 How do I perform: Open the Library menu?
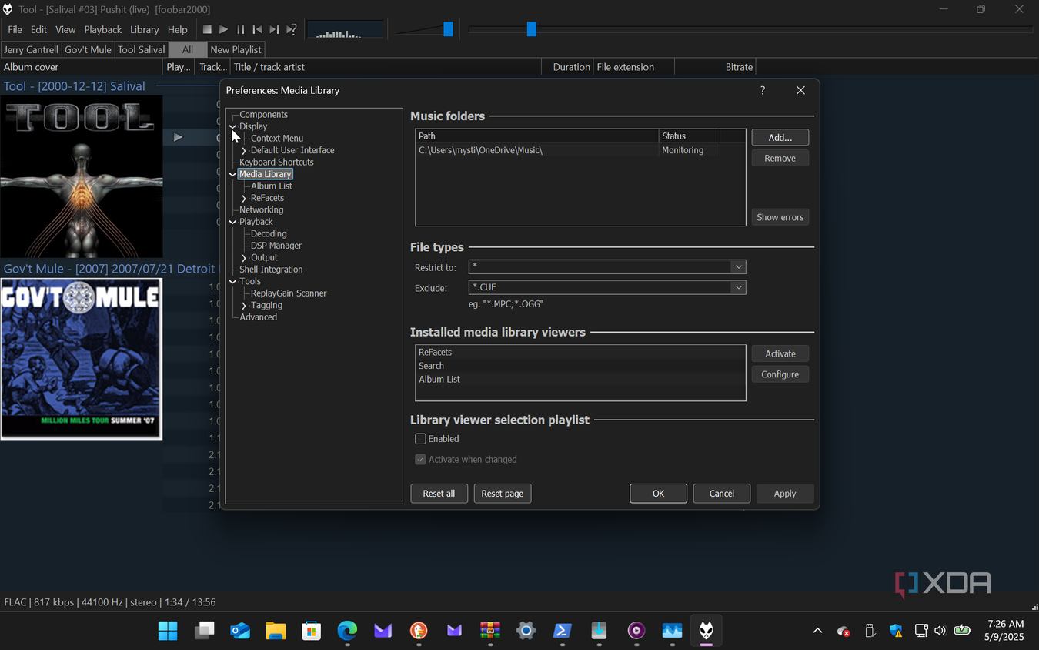(144, 29)
